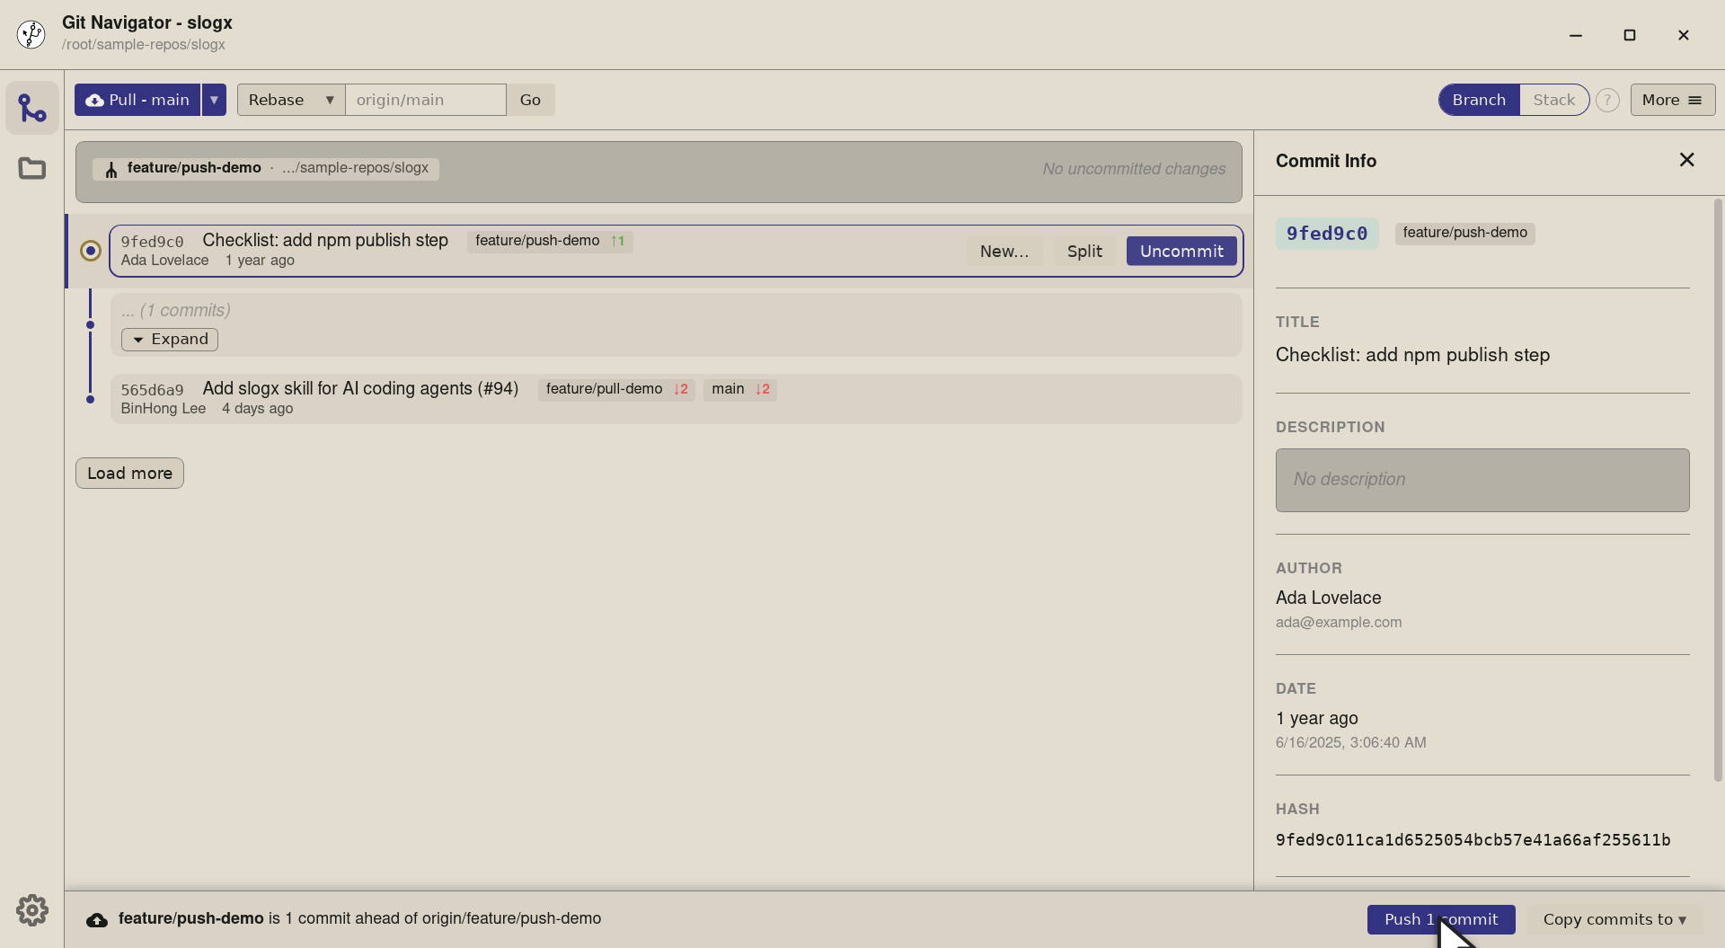Close the Git Navigator window
1725x948 pixels.
[x=1683, y=35]
